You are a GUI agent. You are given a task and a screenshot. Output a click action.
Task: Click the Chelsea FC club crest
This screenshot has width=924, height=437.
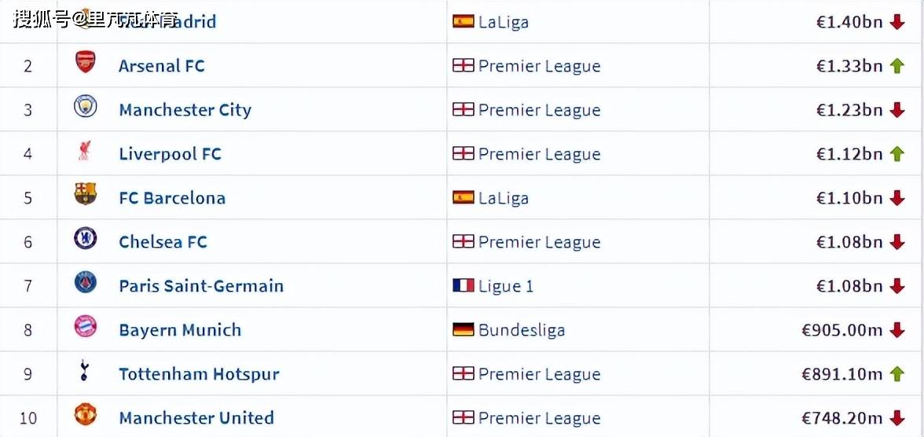(x=86, y=239)
